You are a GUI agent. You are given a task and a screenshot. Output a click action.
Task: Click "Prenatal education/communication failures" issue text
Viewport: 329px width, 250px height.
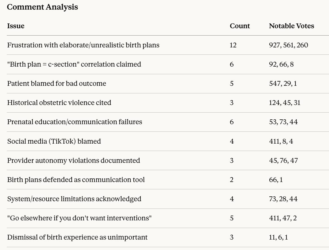(x=75, y=122)
